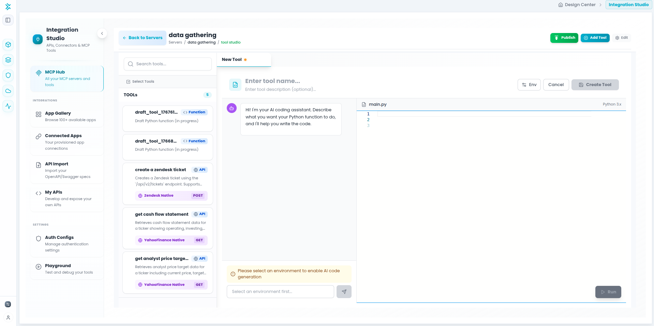
Task: Switch to the New Tool tab
Action: 232,60
